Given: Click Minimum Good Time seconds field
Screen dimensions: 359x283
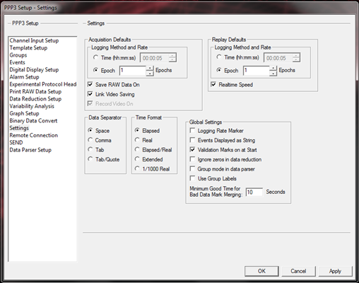Looking at the screenshot, I should 254,192.
